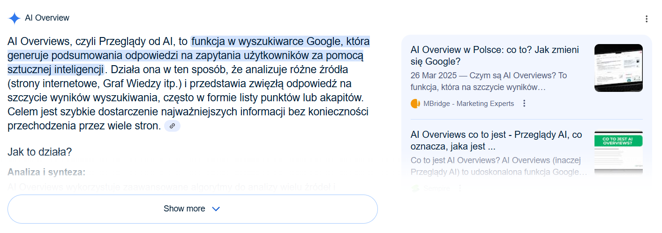Click the faded "Analiza i synteza:" subheading
Image resolution: width=662 pixels, height=233 pixels.
46,172
